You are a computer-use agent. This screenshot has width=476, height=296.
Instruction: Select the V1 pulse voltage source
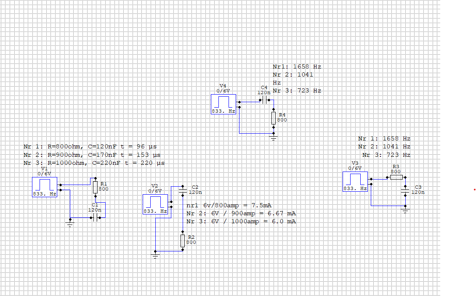tap(45, 187)
